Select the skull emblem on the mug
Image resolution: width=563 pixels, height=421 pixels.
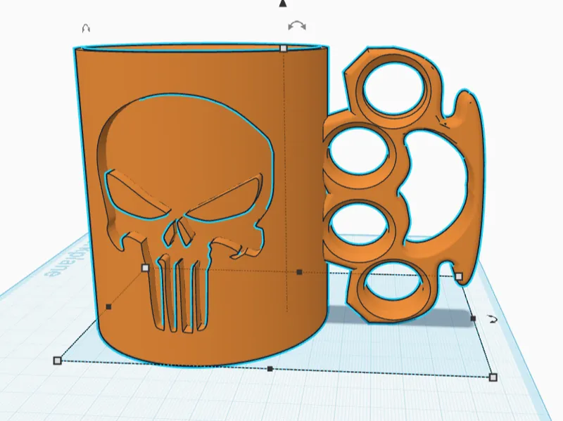point(185,212)
